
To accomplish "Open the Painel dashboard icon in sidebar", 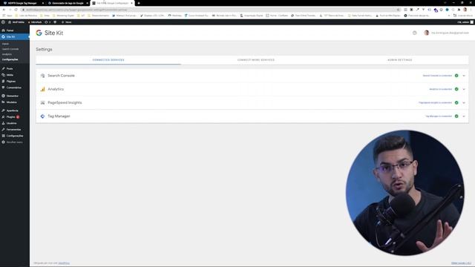I will pos(3,30).
